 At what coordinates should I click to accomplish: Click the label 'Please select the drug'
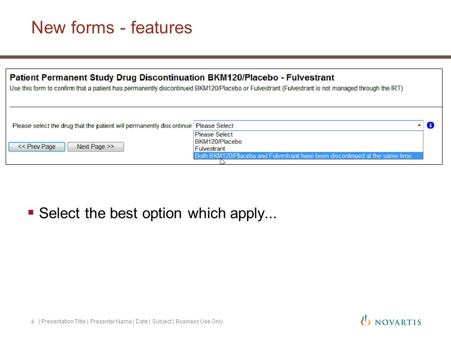[x=102, y=126]
